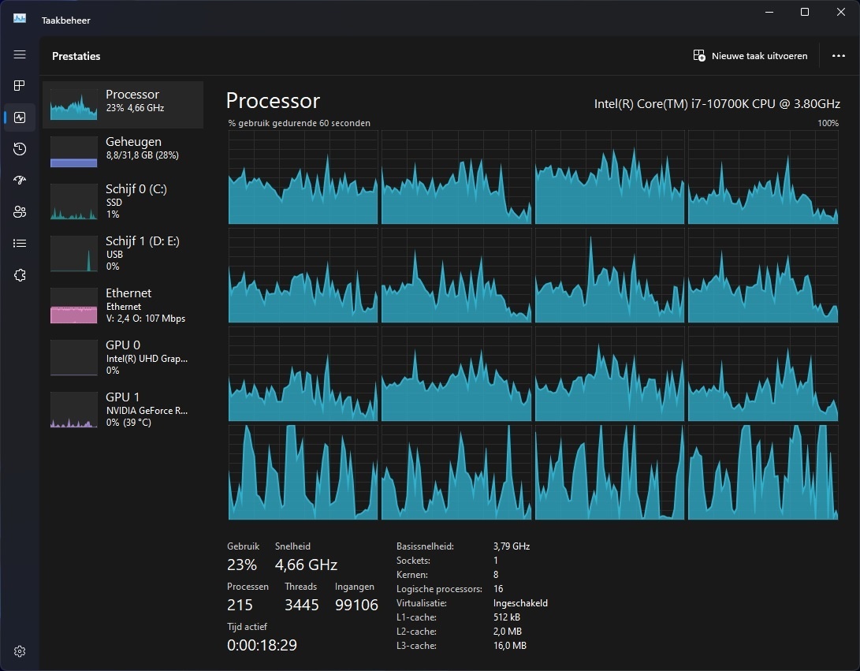Select the Prestaties graph icon in sidebar
This screenshot has width=860, height=671.
coord(20,117)
